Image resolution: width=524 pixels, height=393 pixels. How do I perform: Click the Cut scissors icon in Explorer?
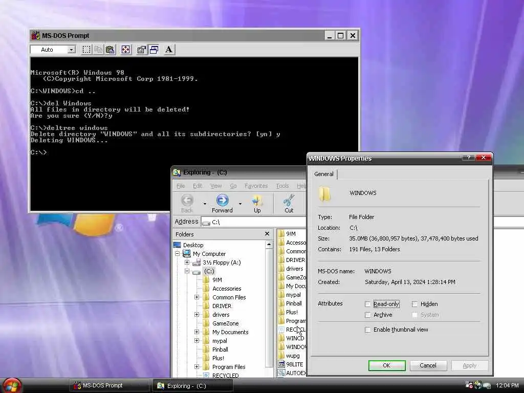(x=289, y=203)
